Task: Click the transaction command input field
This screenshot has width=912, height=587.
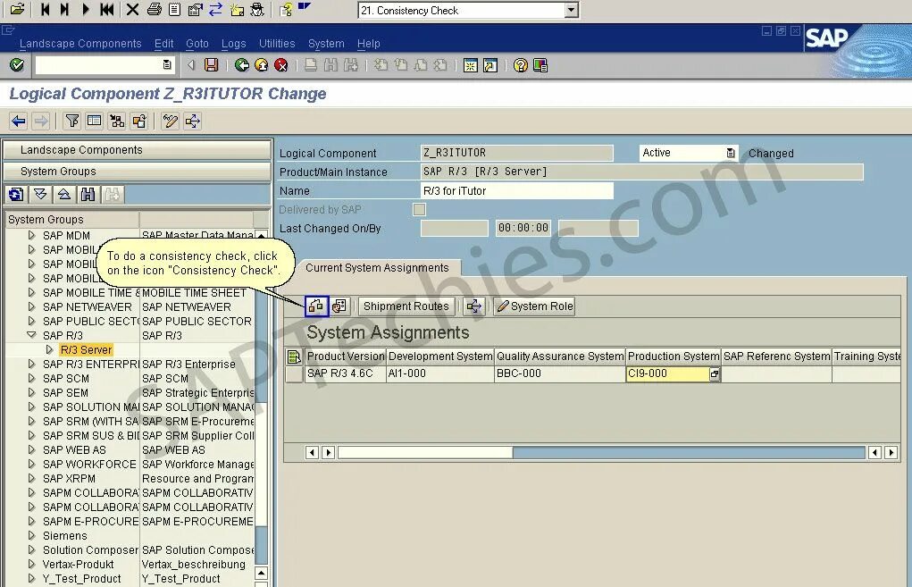Action: 105,65
